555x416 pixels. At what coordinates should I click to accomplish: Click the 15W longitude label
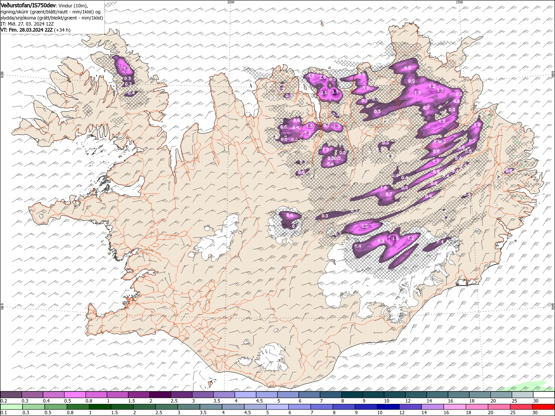pos(459,2)
